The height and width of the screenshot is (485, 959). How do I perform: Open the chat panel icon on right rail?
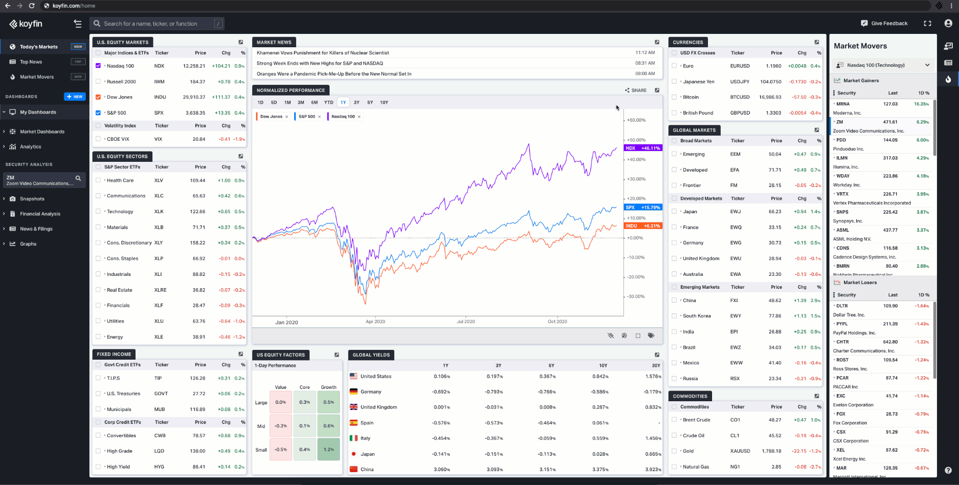[948, 46]
